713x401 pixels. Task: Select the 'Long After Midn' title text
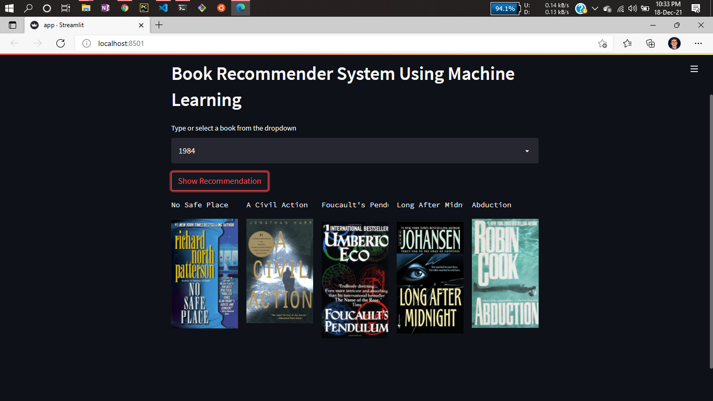pyautogui.click(x=430, y=205)
